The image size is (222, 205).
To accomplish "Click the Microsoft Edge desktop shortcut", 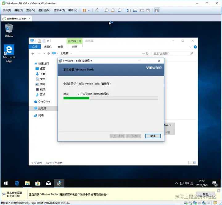I will coord(9,53).
